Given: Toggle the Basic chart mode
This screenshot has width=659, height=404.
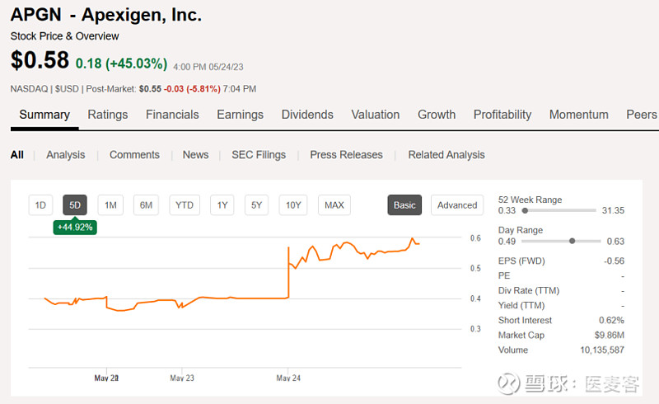Looking at the screenshot, I should 404,205.
